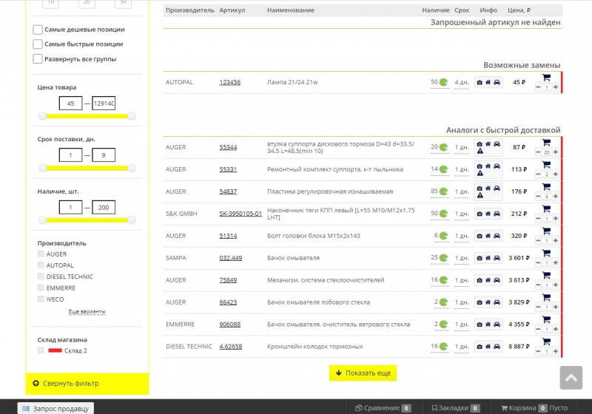Click minimum price field showing 45
Viewport: 592px width, 414px height.
(x=70, y=103)
